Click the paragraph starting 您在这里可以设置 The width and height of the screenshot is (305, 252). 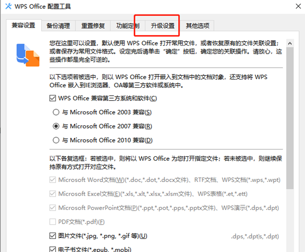[x=166, y=51]
